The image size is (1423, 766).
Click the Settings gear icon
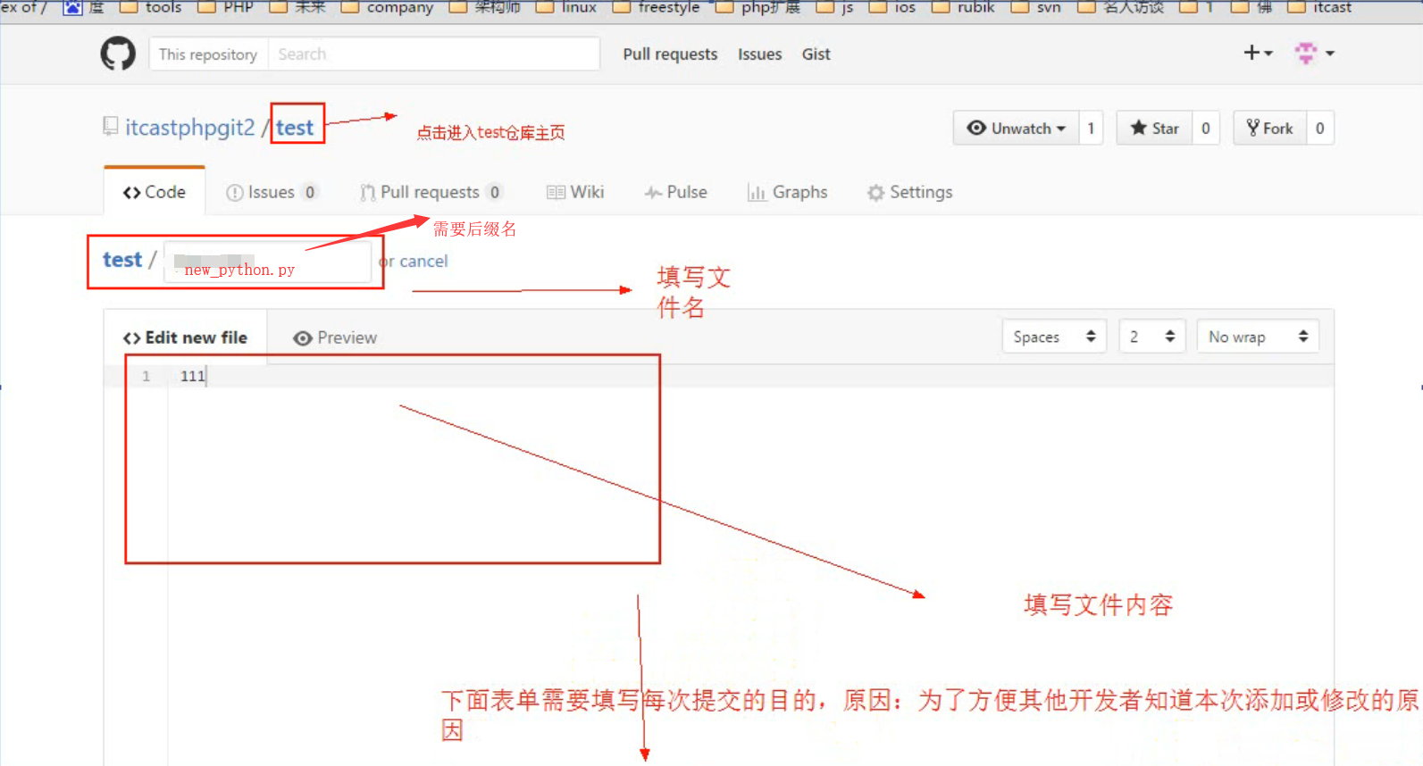875,193
